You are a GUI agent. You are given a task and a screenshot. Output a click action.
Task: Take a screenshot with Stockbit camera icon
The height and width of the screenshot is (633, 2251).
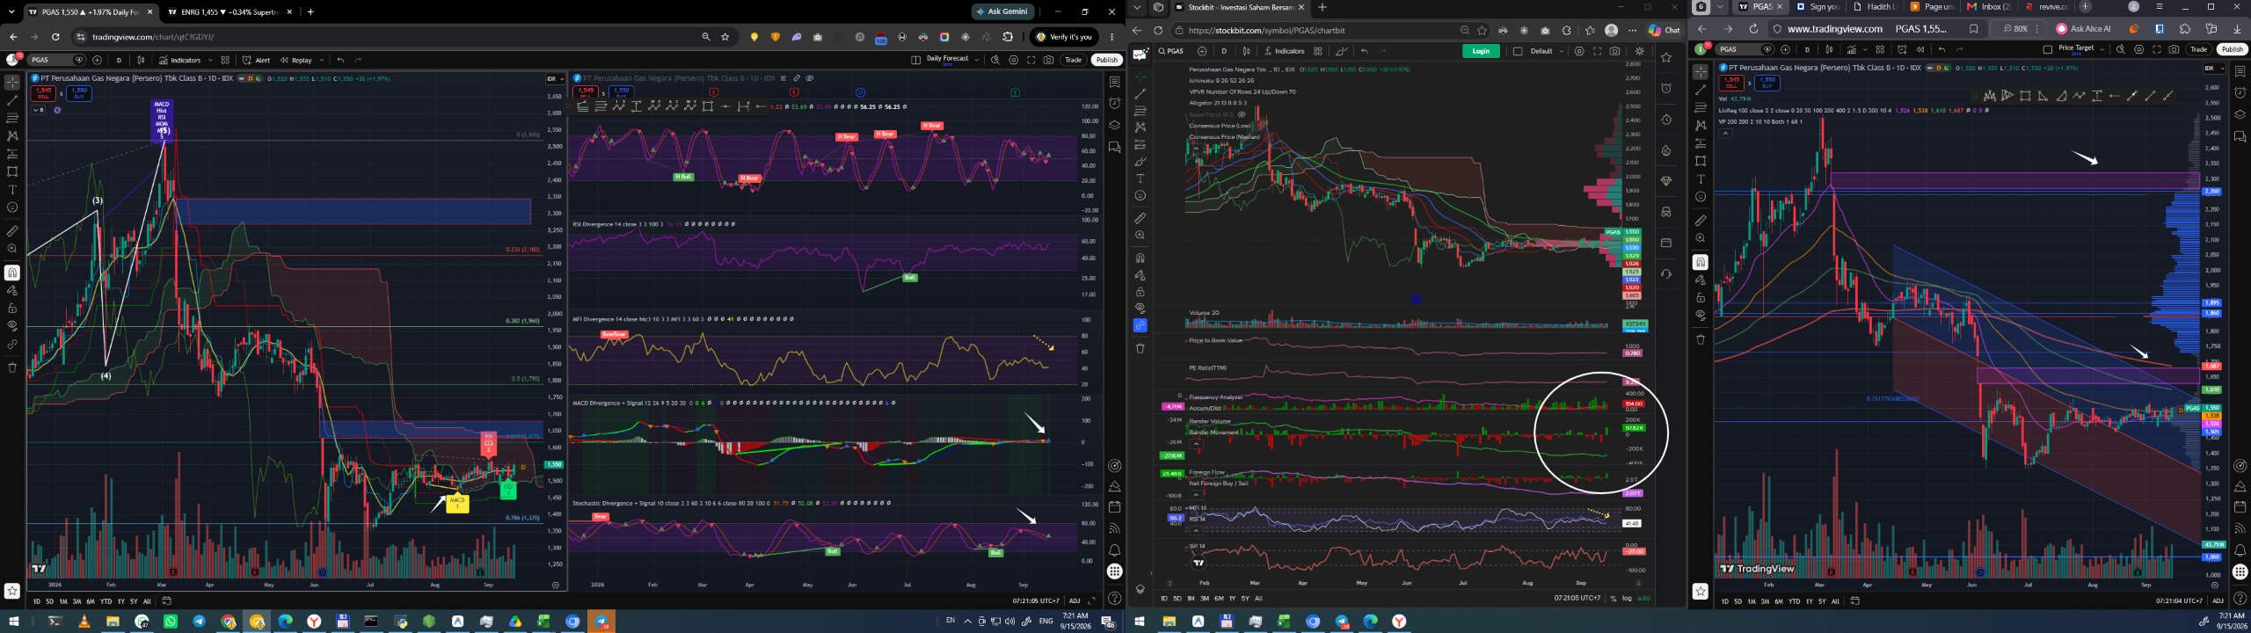click(x=1615, y=51)
